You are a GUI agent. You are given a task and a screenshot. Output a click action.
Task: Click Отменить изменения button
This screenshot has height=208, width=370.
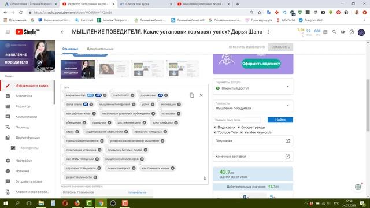[x=247, y=47]
